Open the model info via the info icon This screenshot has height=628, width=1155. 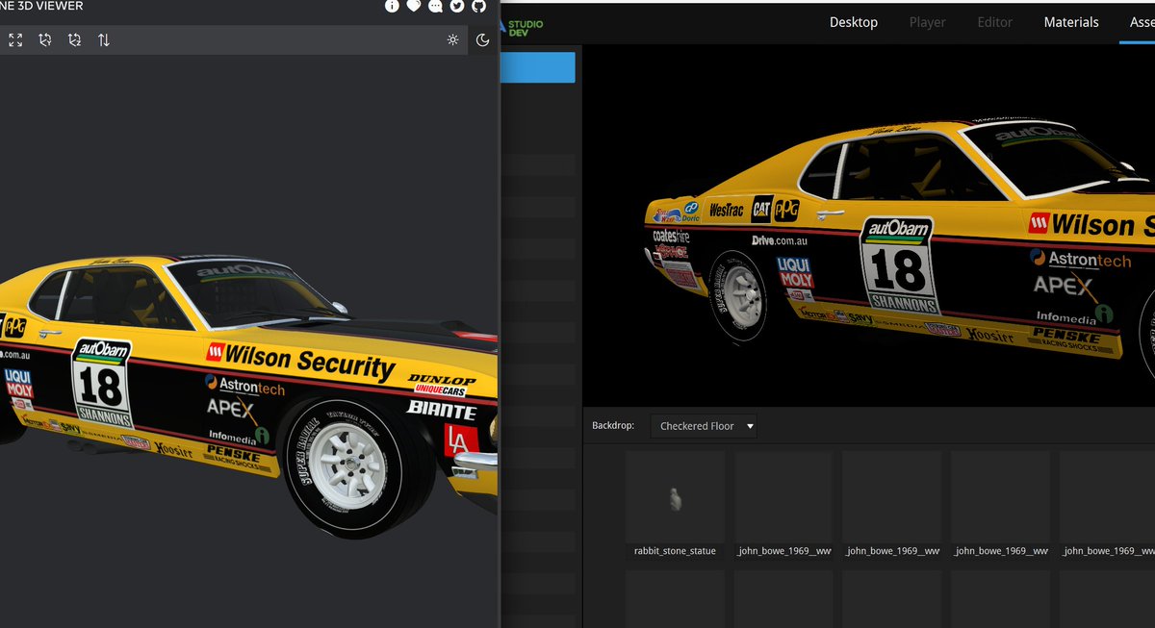coord(391,6)
